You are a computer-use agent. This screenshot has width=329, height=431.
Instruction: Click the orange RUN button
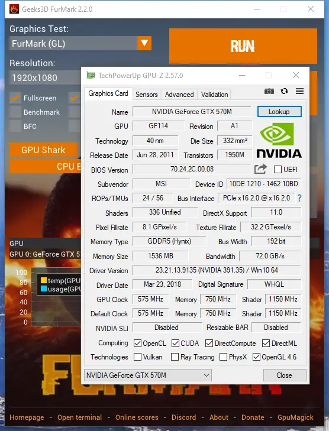coord(243,46)
